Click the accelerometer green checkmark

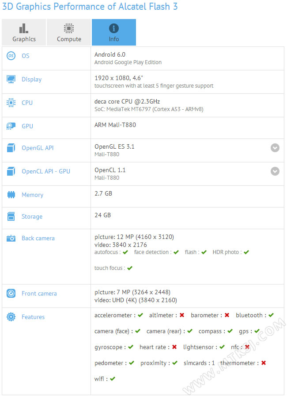pos(140,315)
